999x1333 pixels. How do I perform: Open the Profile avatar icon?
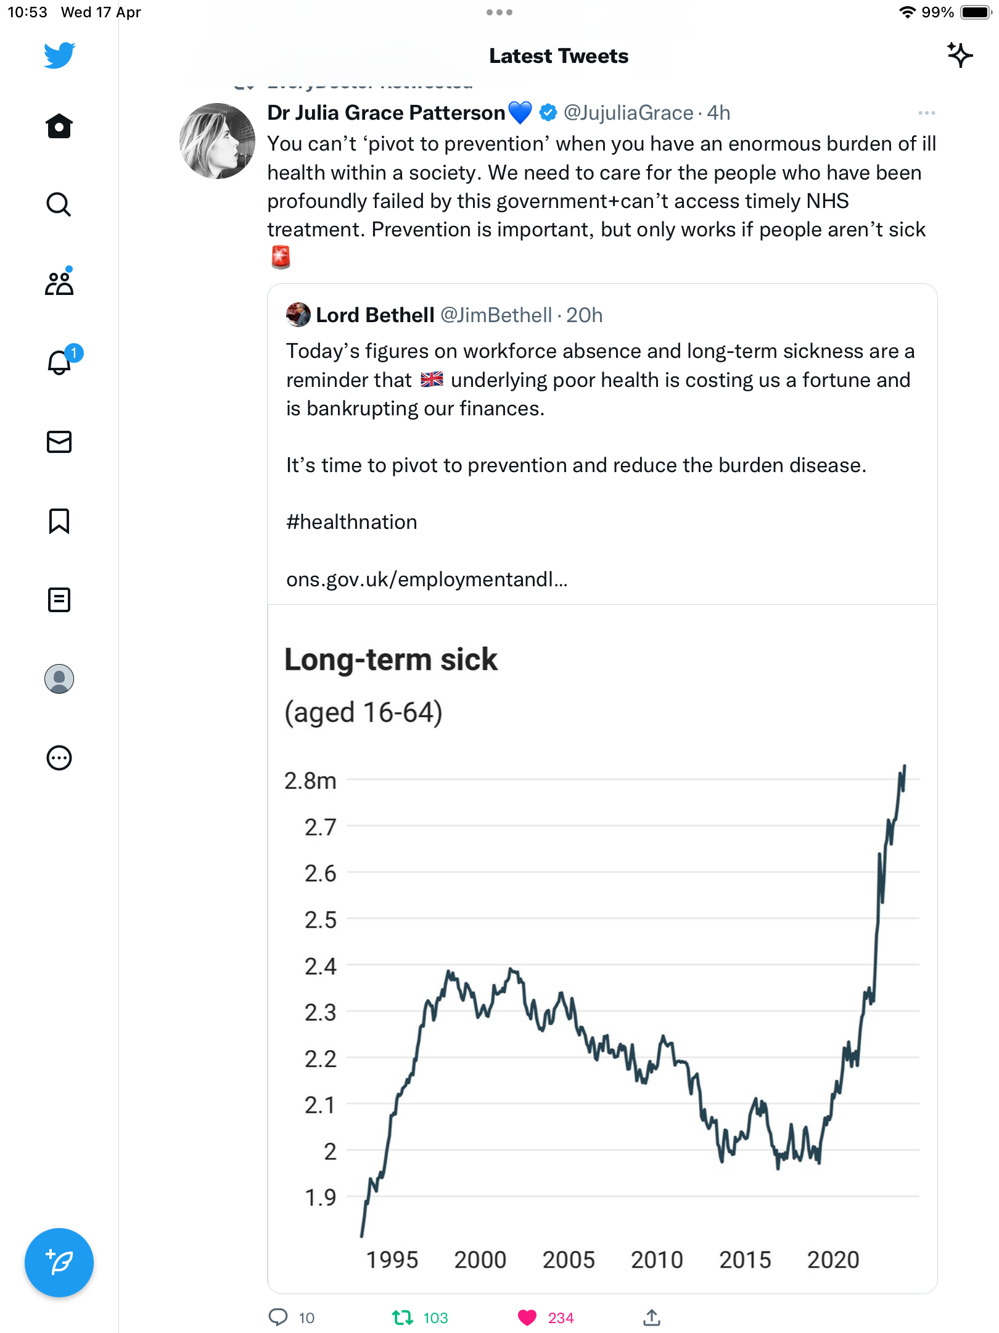(59, 679)
